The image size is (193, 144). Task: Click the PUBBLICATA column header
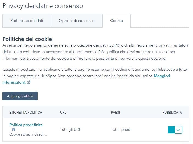172,113
